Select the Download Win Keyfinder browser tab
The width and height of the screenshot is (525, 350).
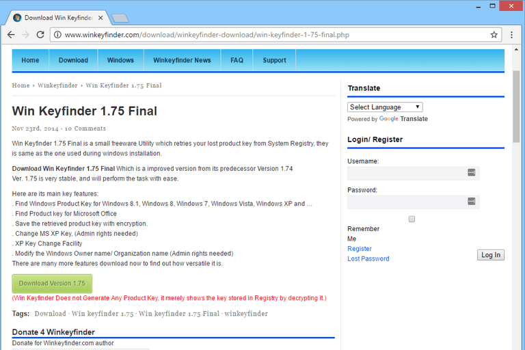coord(57,18)
